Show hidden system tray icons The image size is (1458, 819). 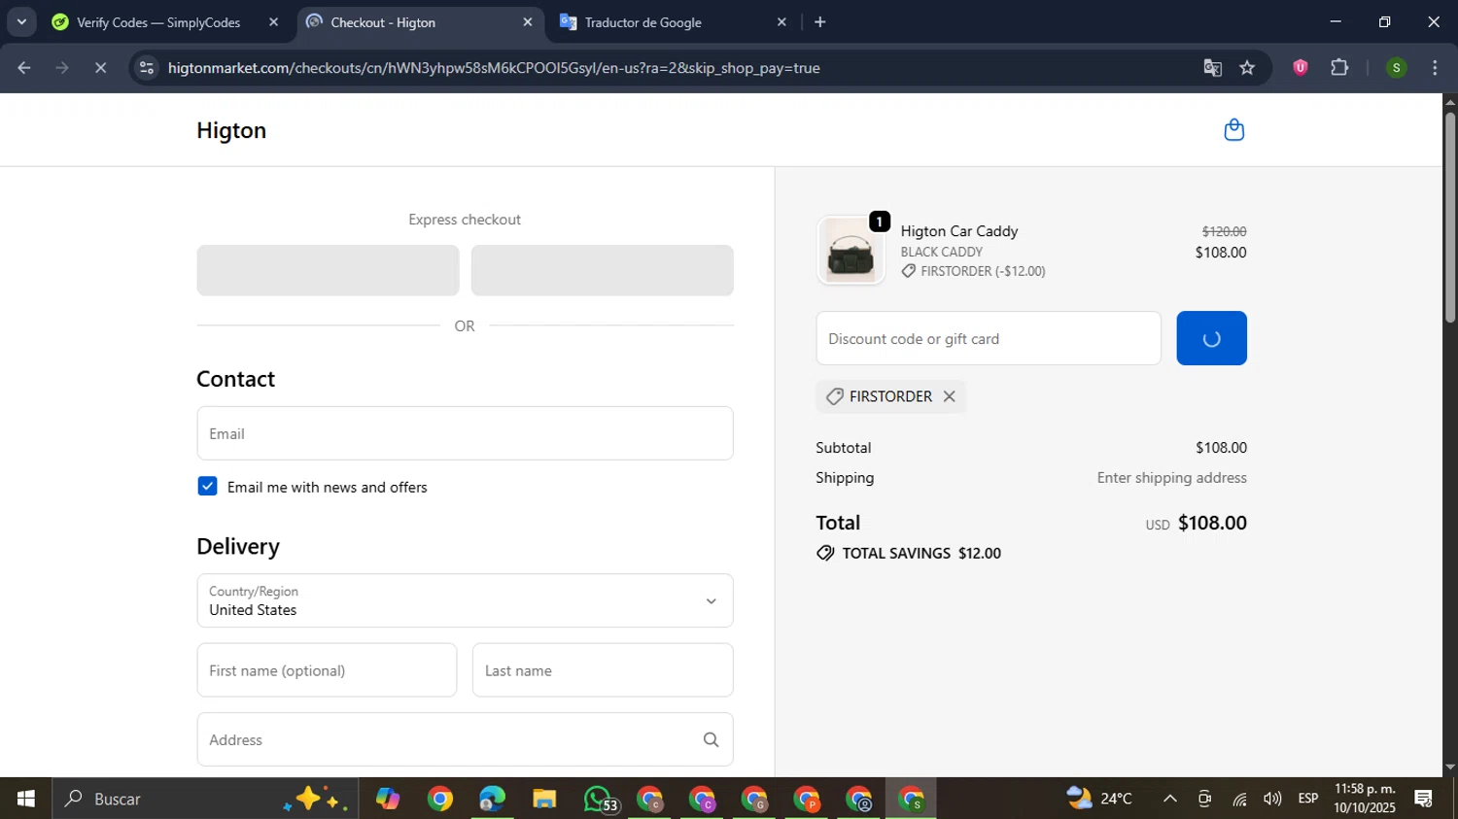point(1169,799)
